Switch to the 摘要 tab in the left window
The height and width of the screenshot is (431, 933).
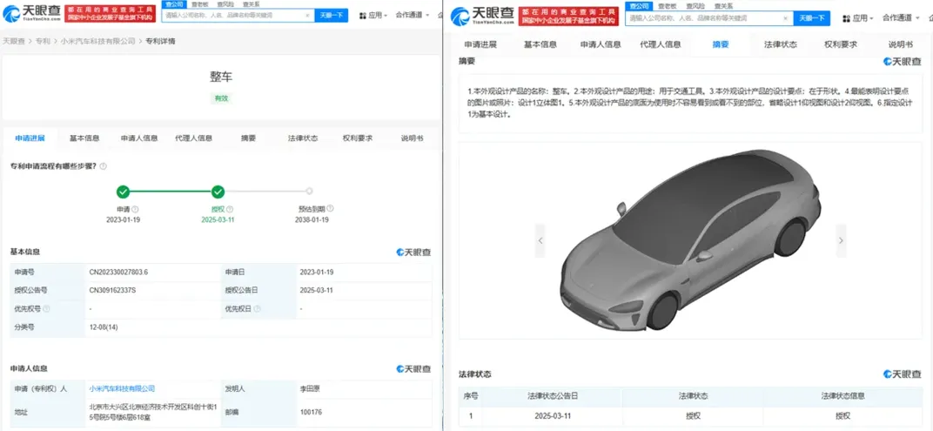click(x=248, y=138)
